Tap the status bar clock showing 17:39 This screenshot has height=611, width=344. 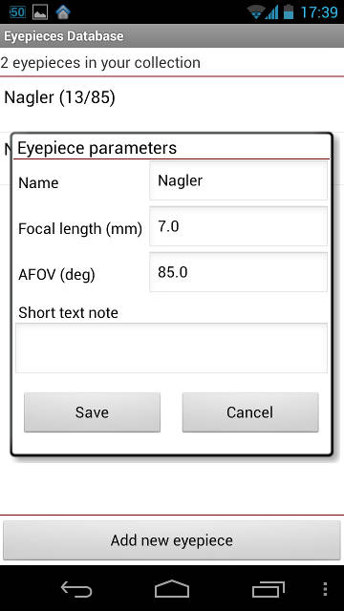click(x=319, y=12)
